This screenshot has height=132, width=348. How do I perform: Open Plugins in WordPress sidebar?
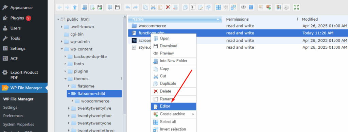pyautogui.click(x=24, y=18)
